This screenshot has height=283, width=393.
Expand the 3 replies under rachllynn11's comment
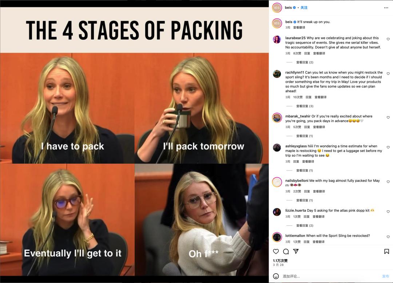[x=305, y=106]
